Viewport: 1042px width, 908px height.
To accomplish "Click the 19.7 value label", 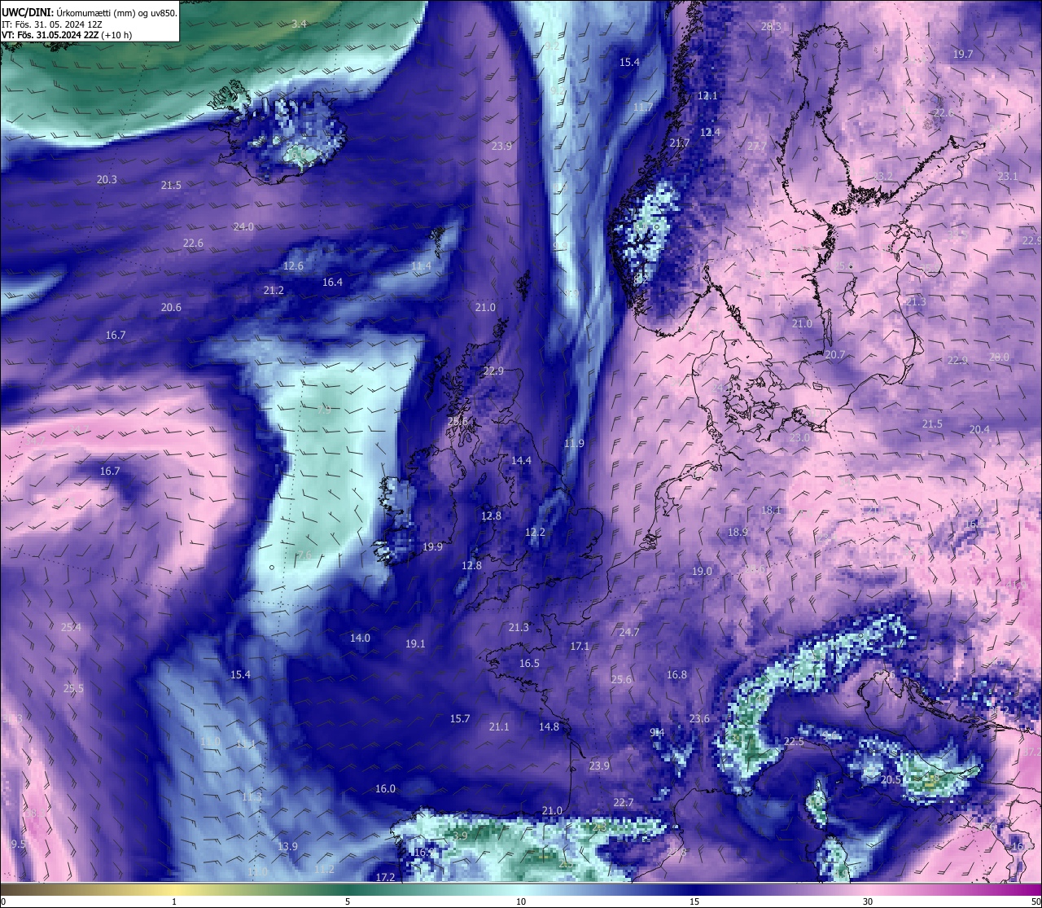I will (x=963, y=55).
